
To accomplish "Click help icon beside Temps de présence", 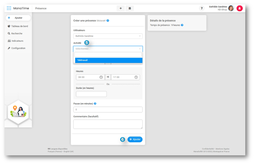I will [x=182, y=25].
